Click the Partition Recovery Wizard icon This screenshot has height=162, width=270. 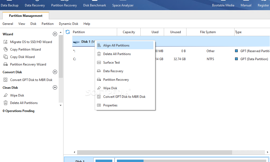[6, 64]
